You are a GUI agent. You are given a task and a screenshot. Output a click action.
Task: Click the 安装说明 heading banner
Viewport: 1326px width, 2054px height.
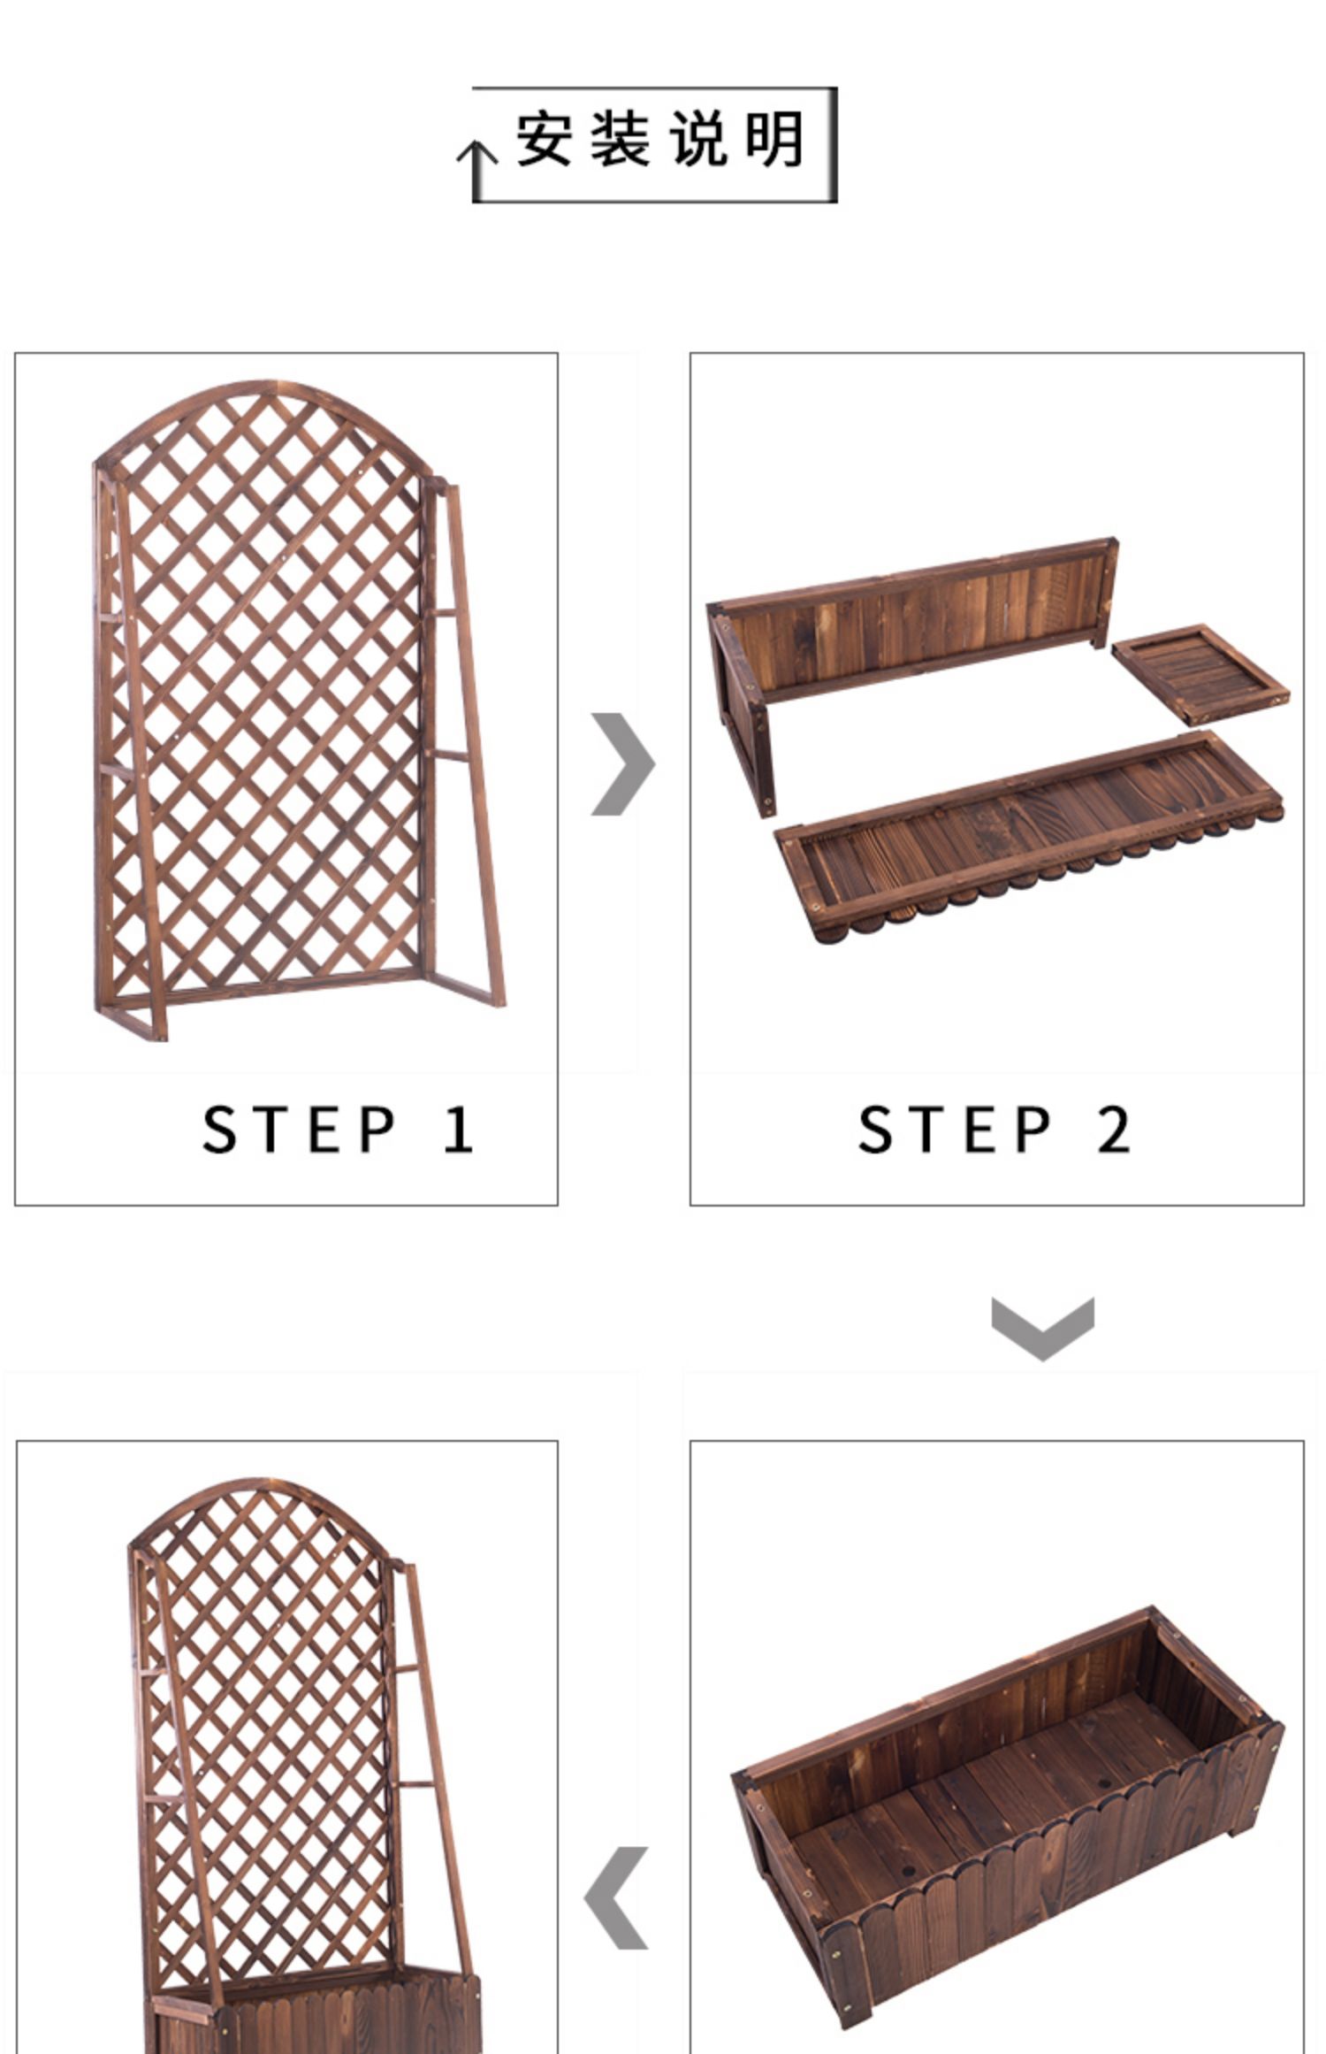click(x=654, y=145)
